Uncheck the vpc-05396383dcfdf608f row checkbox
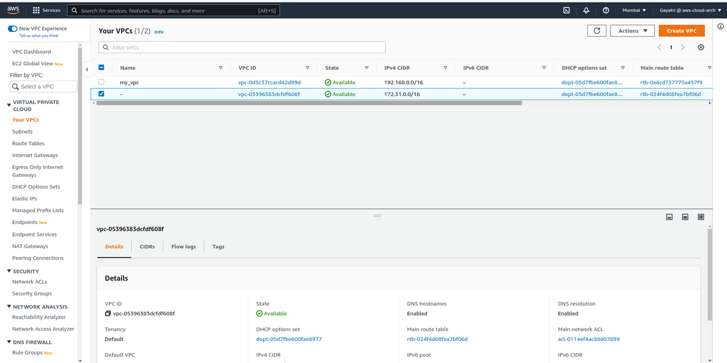This screenshot has width=727, height=363. tap(102, 94)
